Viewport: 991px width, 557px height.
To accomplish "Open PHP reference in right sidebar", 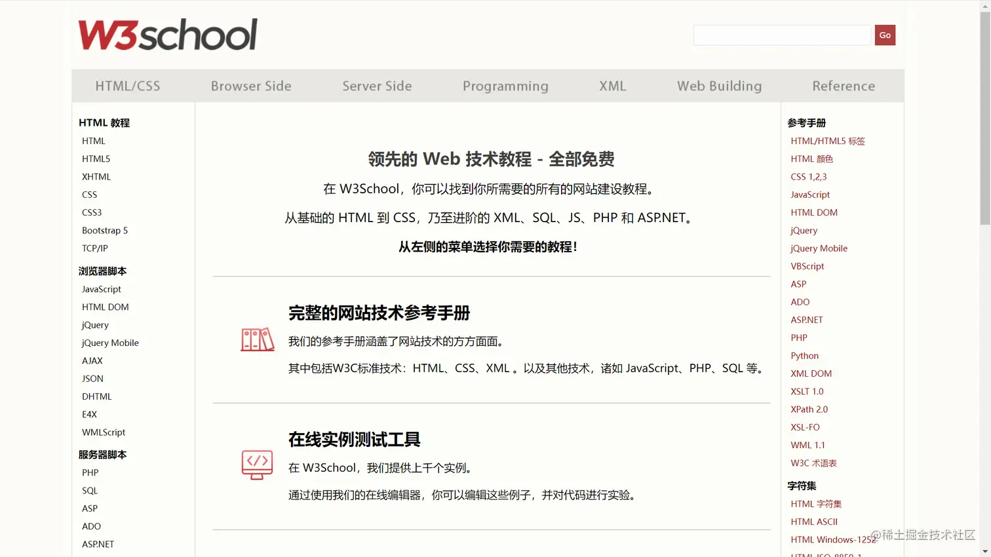I will click(x=799, y=338).
